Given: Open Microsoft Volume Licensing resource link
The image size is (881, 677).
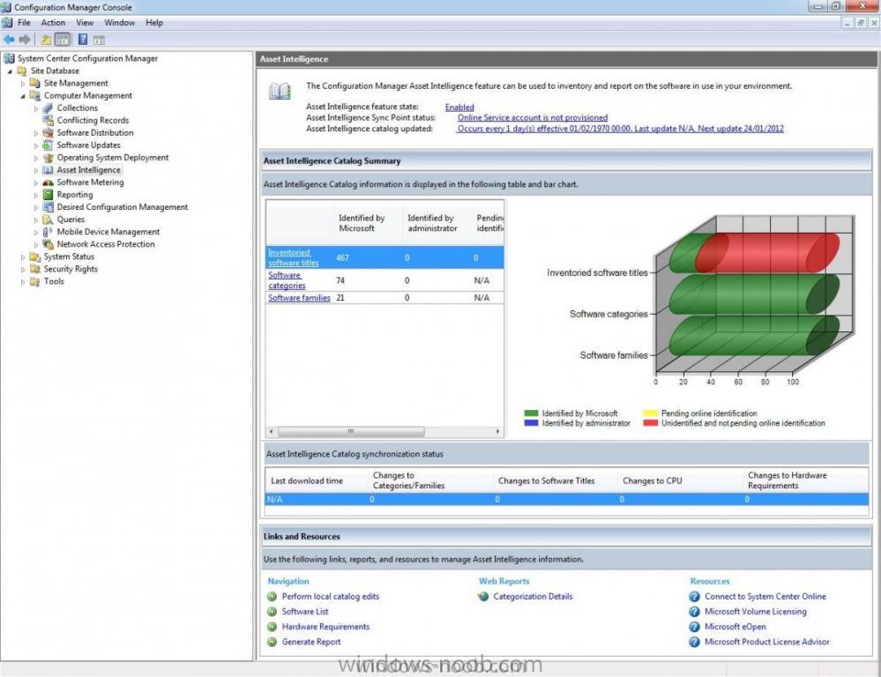Looking at the screenshot, I should (x=755, y=611).
